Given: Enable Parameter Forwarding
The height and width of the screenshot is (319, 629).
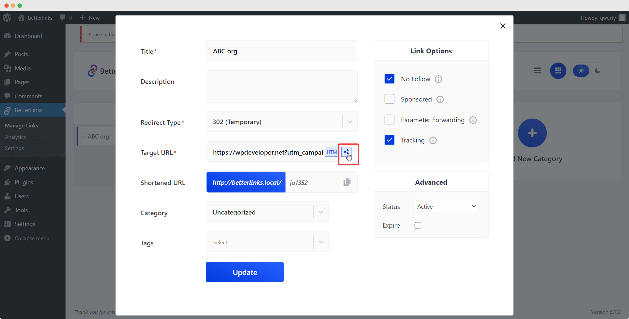Looking at the screenshot, I should coord(390,120).
